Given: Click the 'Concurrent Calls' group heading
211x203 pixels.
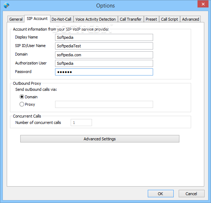Looking at the screenshot, I should point(27,116).
